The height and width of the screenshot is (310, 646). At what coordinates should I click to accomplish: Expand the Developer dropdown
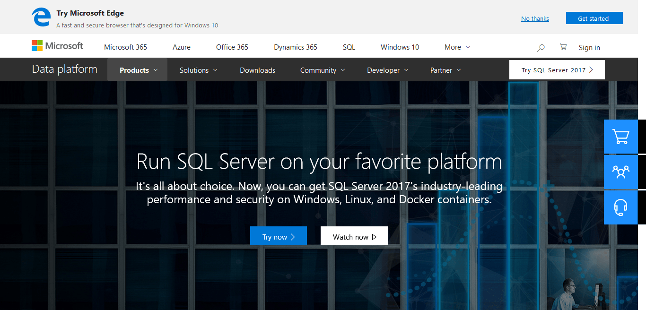387,69
